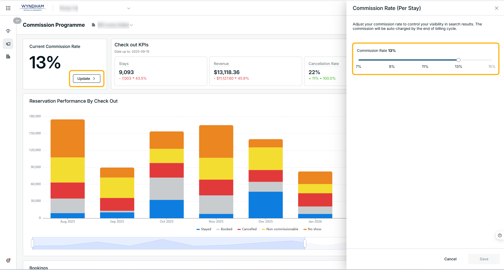The image size is (504, 270).
Task: Click the Cancellation Rate 22% value
Action: [x=314, y=72]
